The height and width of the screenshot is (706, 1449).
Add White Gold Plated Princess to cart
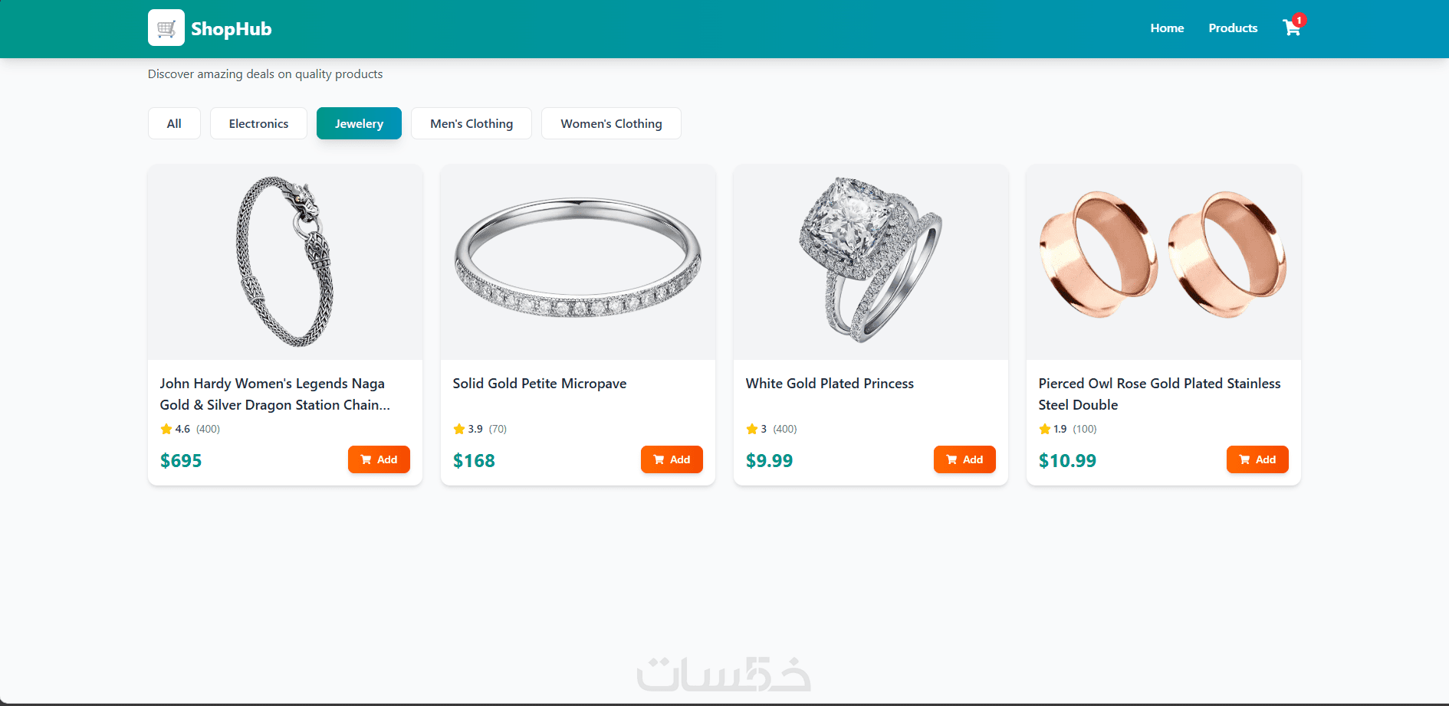coord(964,459)
